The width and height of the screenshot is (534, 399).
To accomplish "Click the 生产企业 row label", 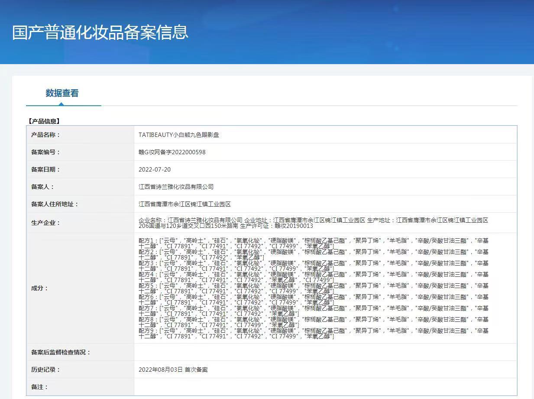I will tap(45, 223).
